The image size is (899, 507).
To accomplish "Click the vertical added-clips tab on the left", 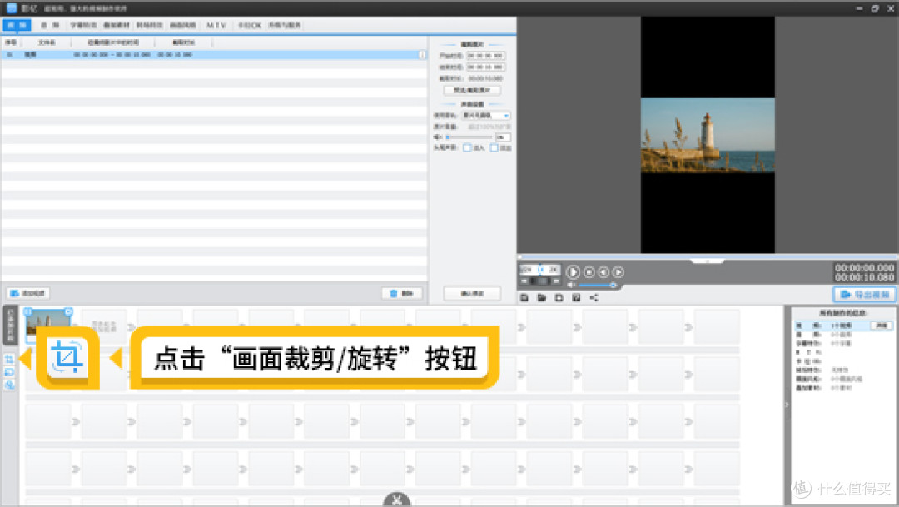I will (x=10, y=326).
